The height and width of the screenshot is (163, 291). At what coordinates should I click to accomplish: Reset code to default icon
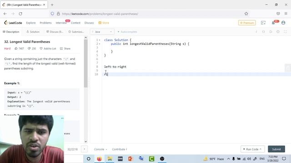pyautogui.click(x=271, y=32)
